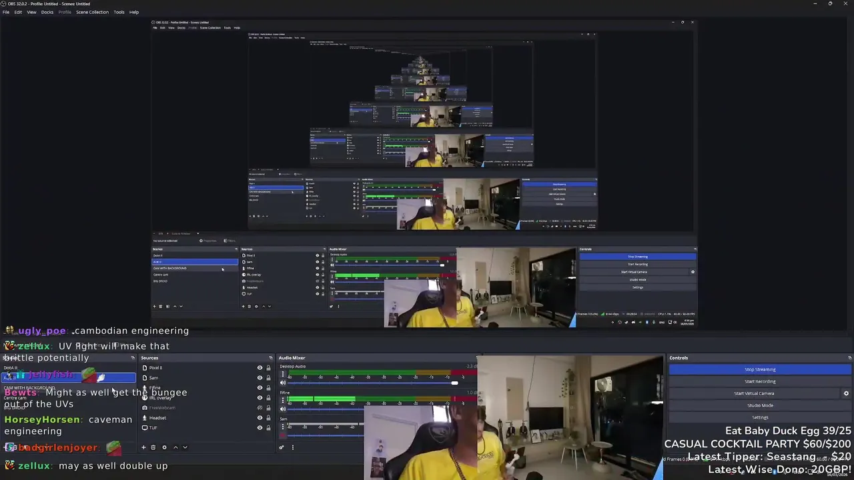The width and height of the screenshot is (854, 480).
Task: Toggle lock on FreeWebcam source
Action: [269, 408]
